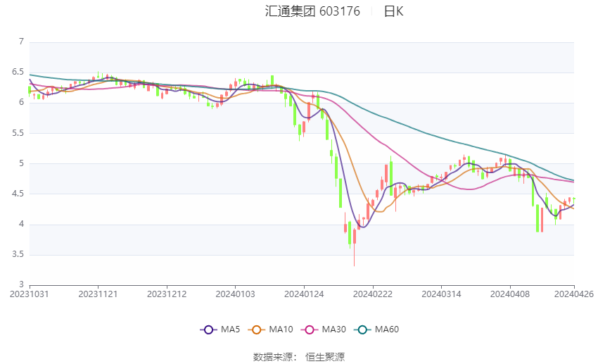This screenshot has width=598, height=364.
Task: Click the MA60 legend circle marker
Action: 360,330
